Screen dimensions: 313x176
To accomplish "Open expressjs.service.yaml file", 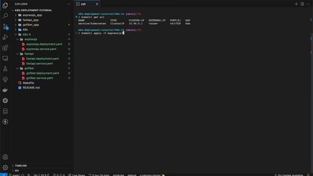I will point(41,49).
